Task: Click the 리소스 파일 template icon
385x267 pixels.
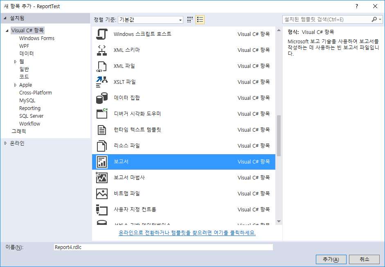Action: (101, 146)
